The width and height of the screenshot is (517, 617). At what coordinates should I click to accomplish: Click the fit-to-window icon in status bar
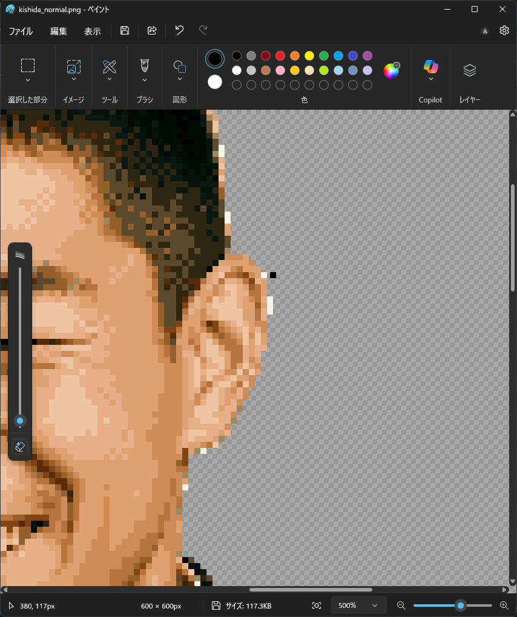click(317, 605)
